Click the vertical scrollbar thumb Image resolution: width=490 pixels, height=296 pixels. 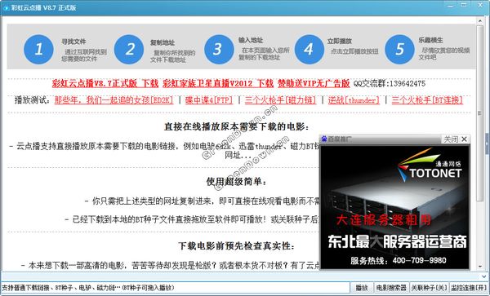pyautogui.click(x=480, y=113)
